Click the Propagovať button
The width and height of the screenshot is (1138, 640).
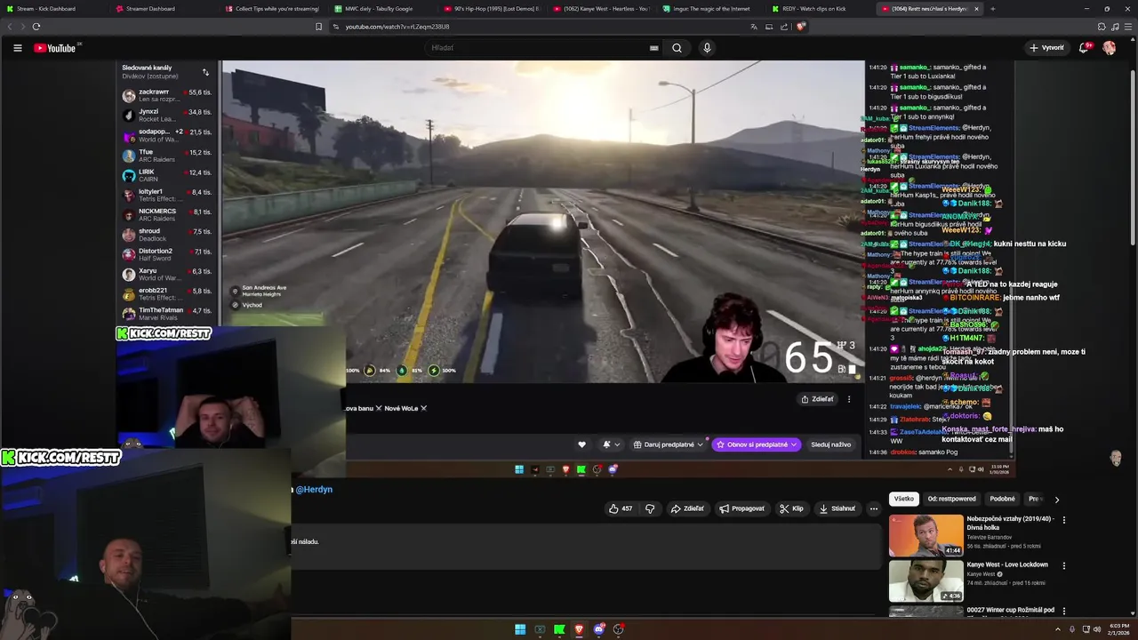tap(741, 508)
